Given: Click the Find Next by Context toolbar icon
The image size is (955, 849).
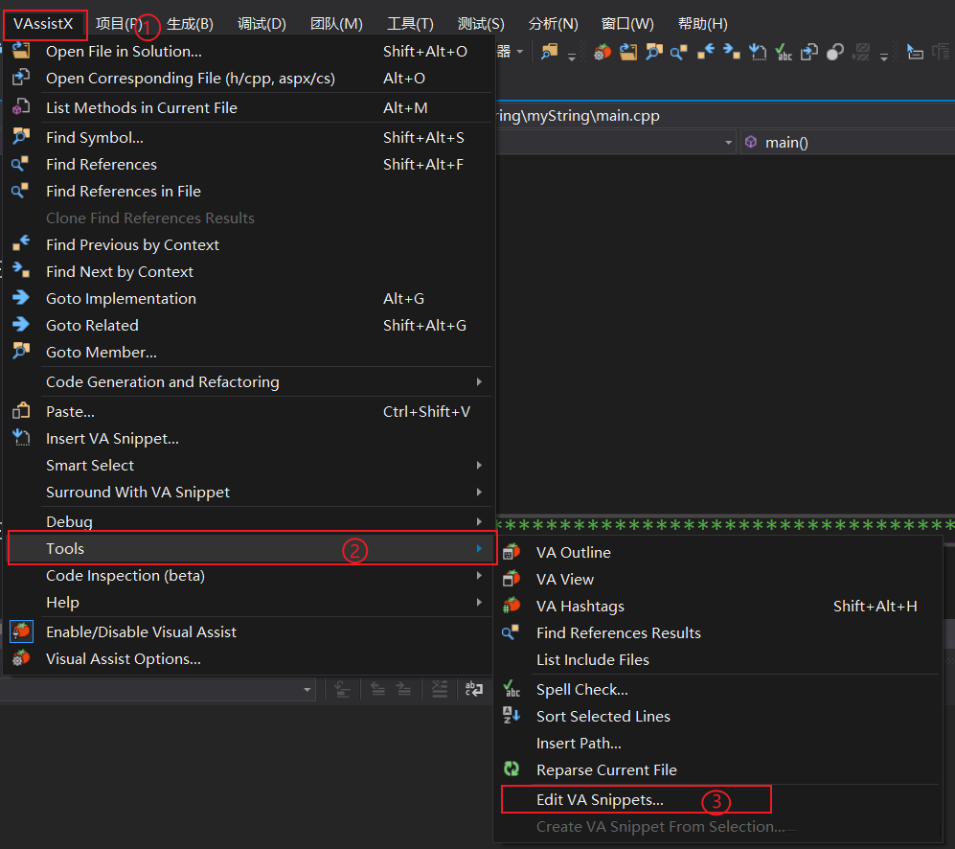Looking at the screenshot, I should coord(731,52).
